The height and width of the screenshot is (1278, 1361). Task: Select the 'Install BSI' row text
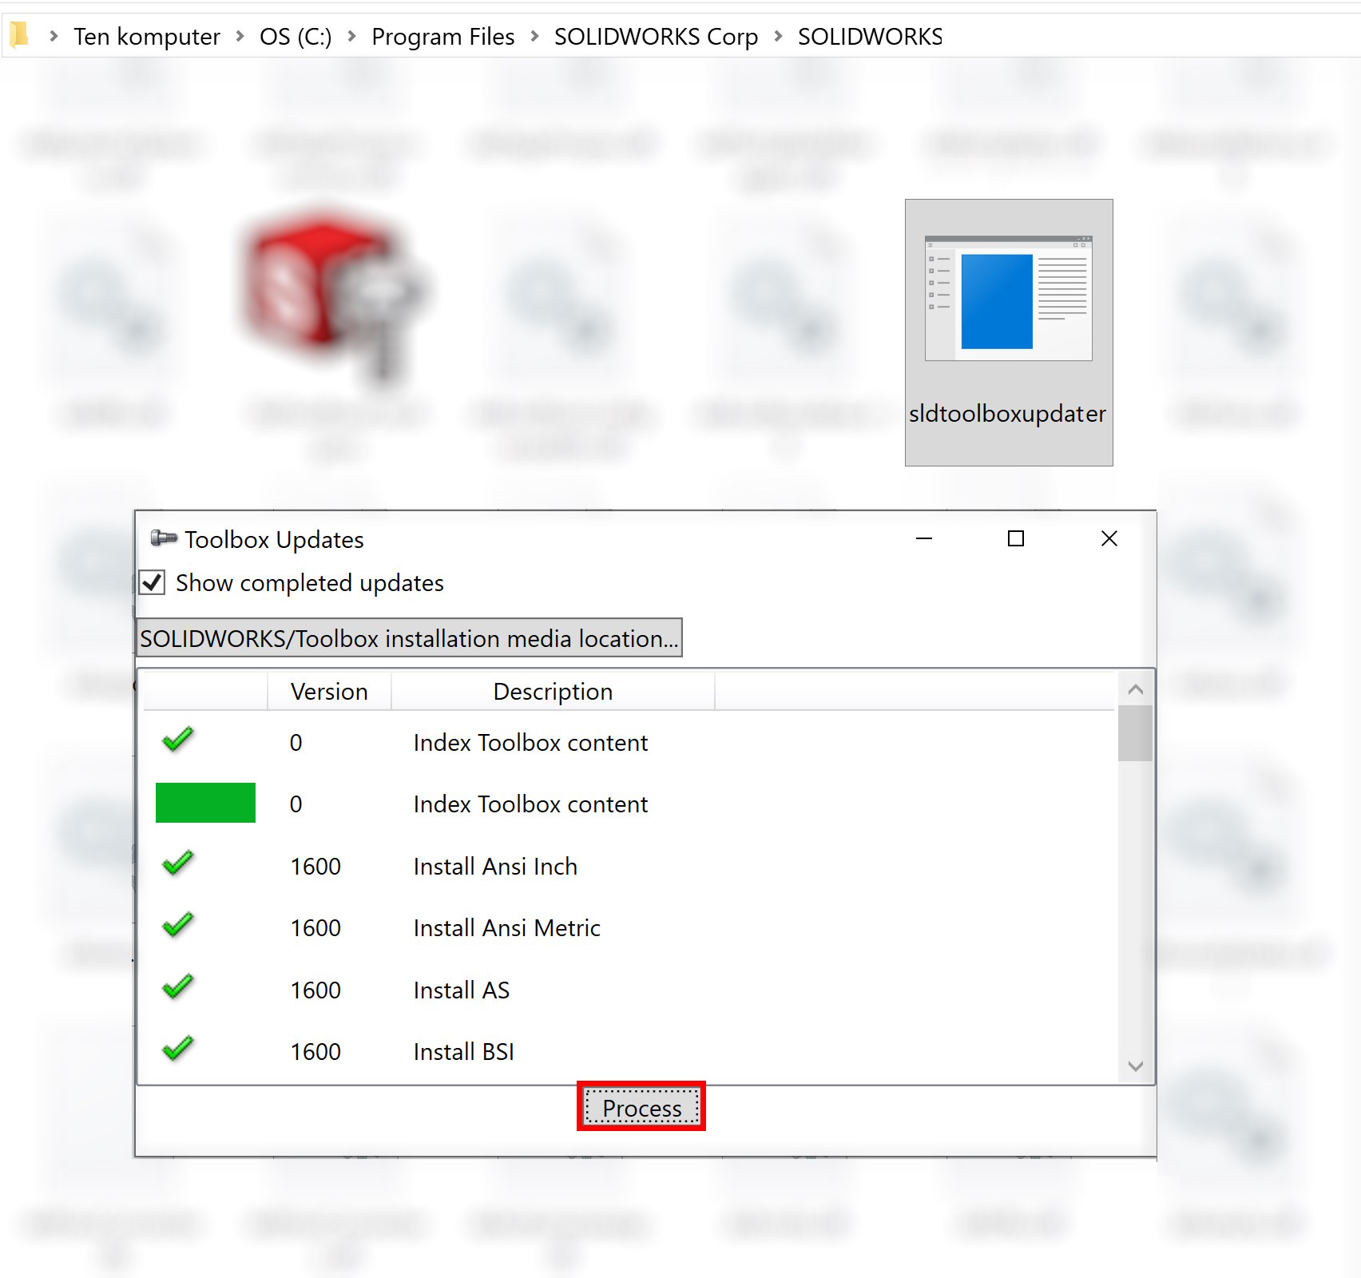coord(463,1051)
